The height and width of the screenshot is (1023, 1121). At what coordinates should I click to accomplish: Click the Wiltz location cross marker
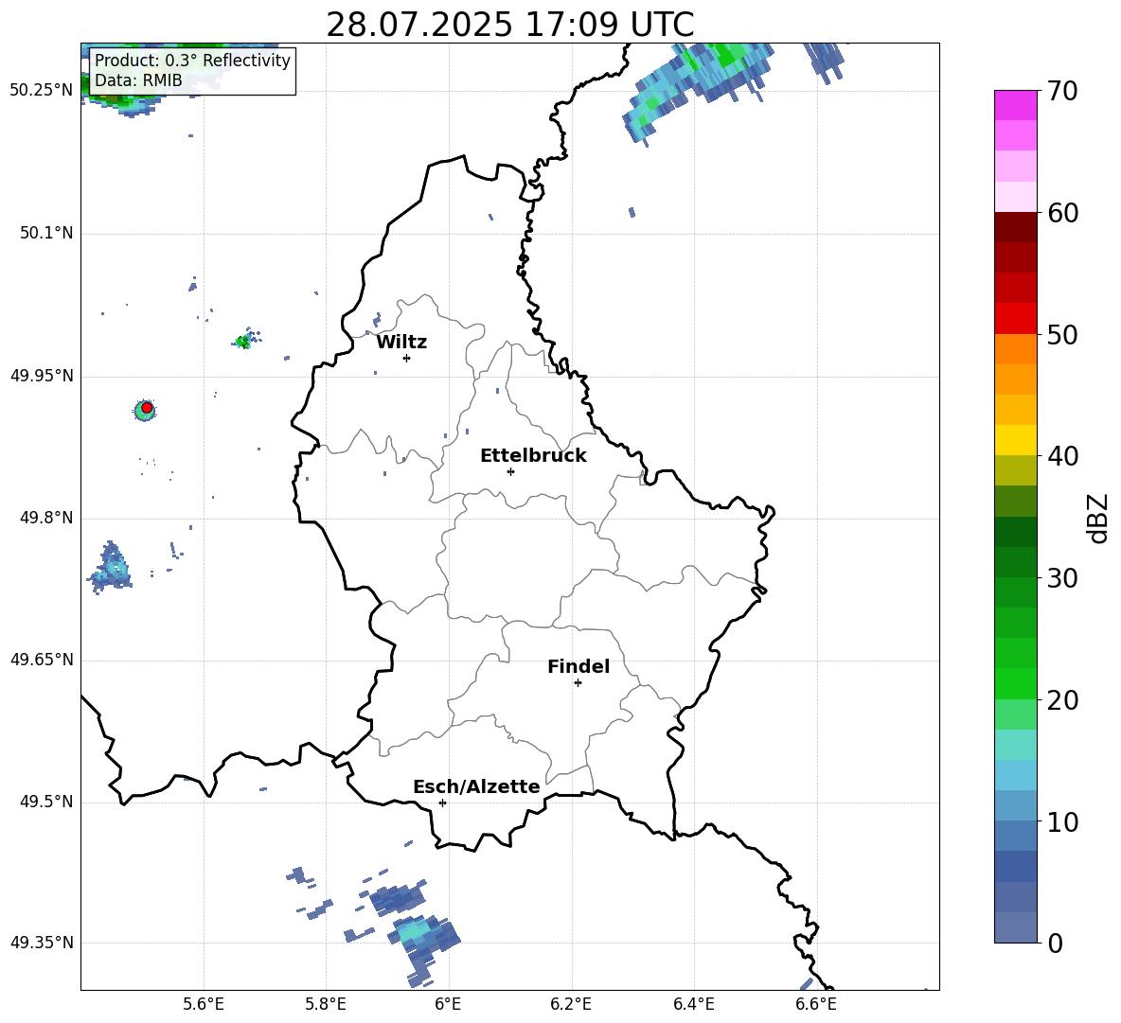pos(406,358)
